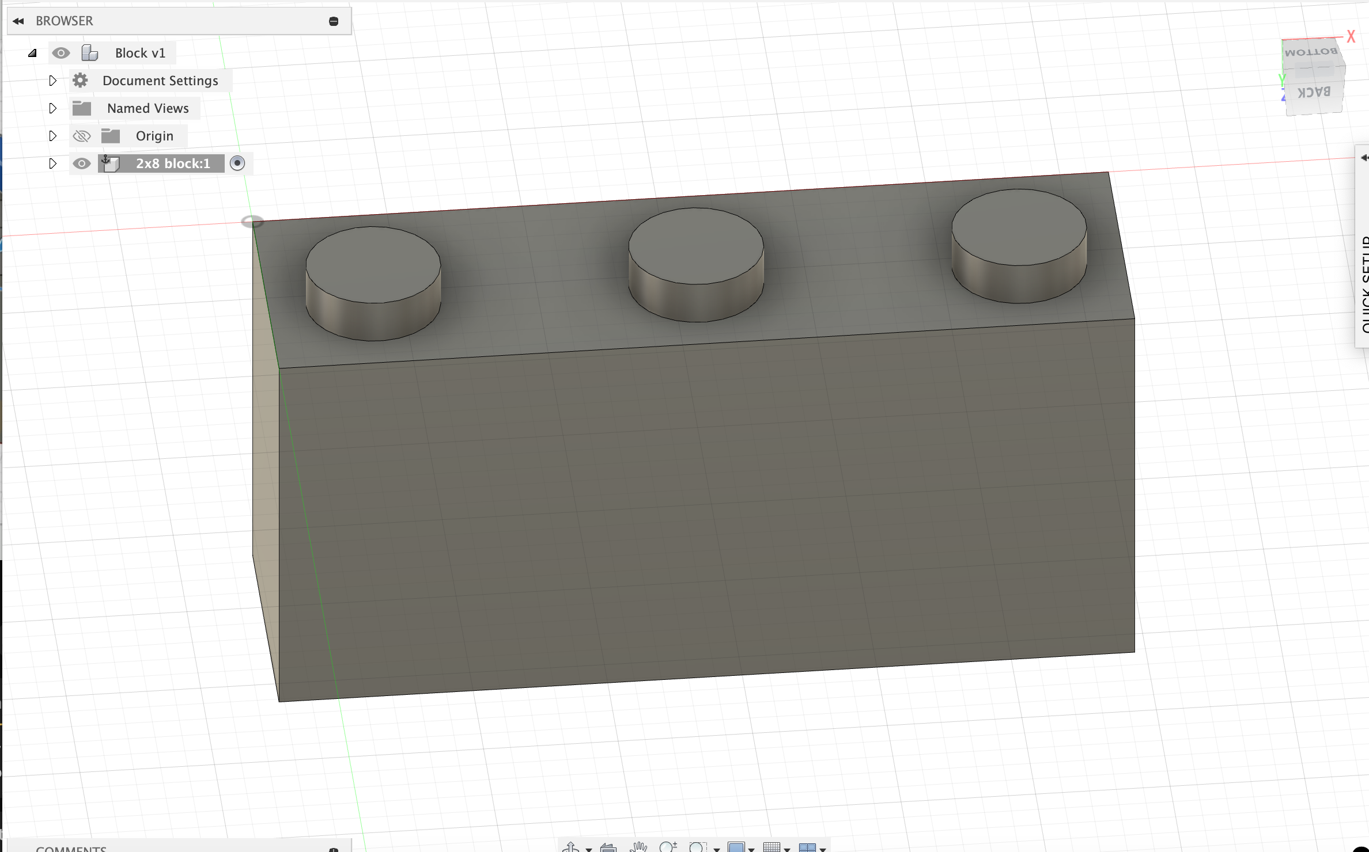Hide the 2x8 block:1 component
Image resolution: width=1369 pixels, height=852 pixels.
click(82, 163)
